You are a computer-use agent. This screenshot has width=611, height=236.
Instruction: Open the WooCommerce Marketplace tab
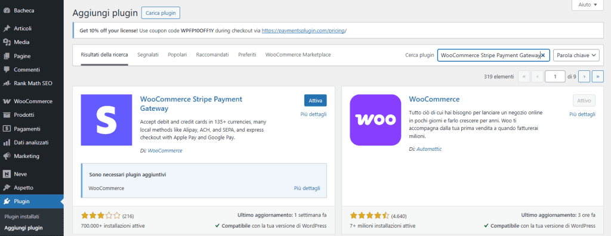pos(298,55)
